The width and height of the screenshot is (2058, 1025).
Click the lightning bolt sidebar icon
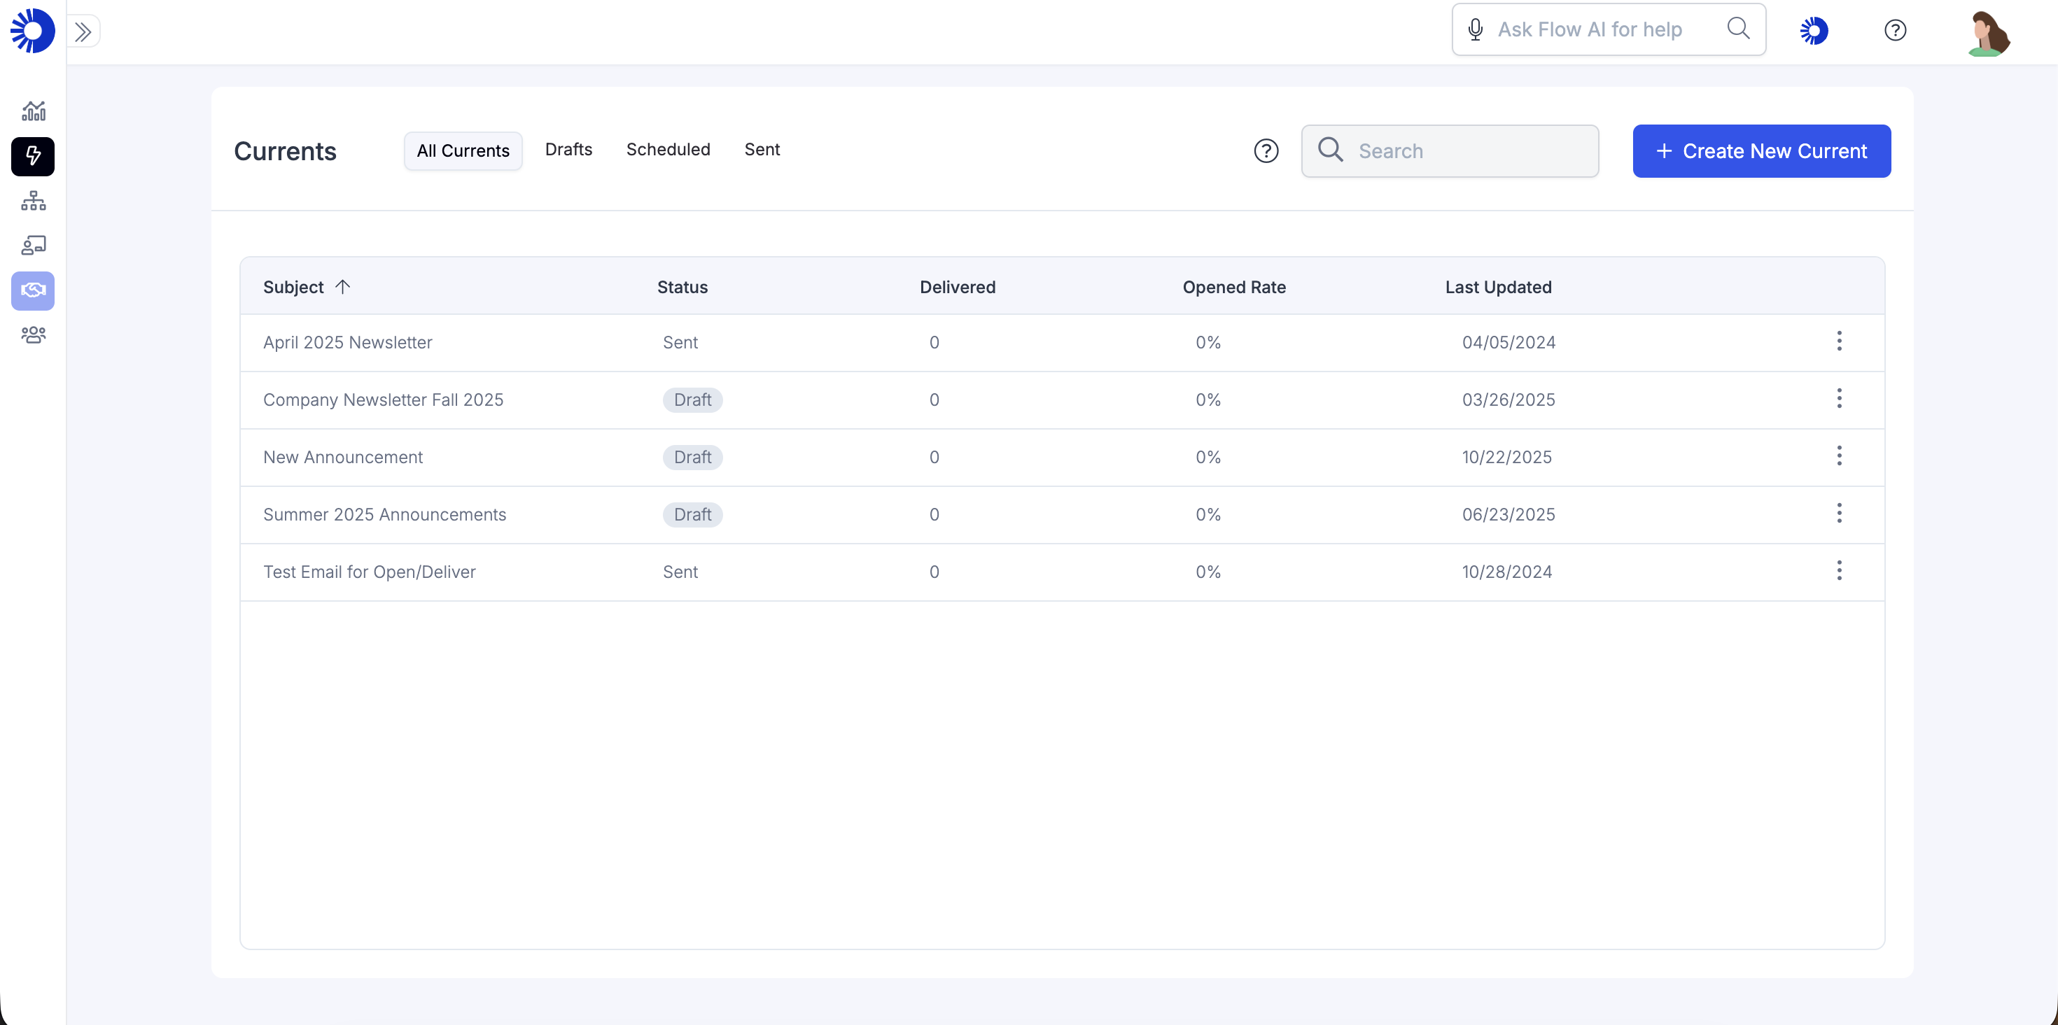tap(33, 155)
